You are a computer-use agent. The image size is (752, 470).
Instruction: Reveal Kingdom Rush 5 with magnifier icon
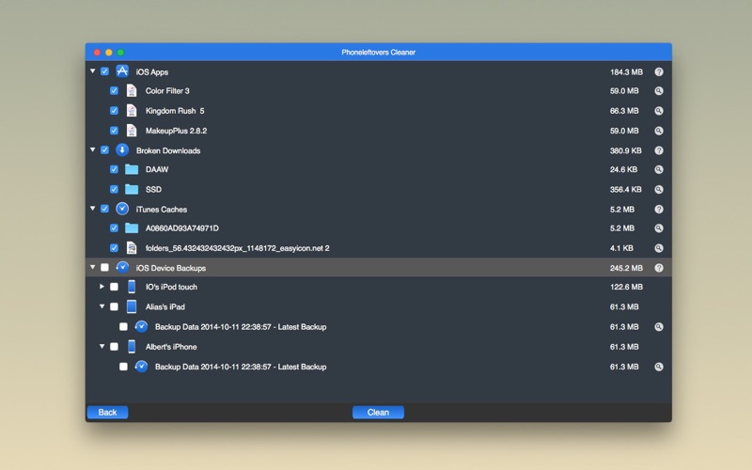coord(659,111)
